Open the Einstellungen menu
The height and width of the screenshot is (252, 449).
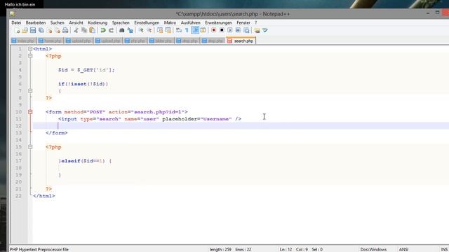coord(147,22)
